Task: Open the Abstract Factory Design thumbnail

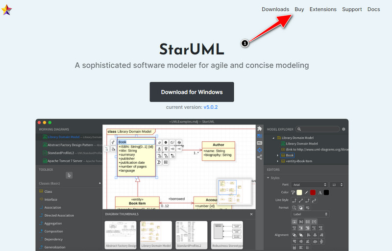Action: point(121,235)
